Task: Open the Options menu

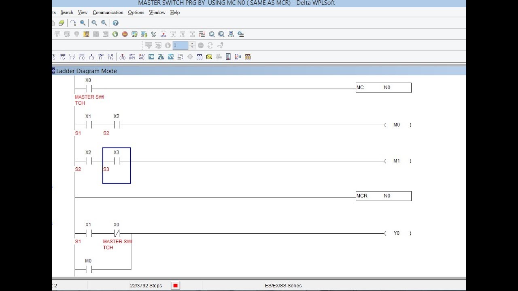Action: (136, 13)
